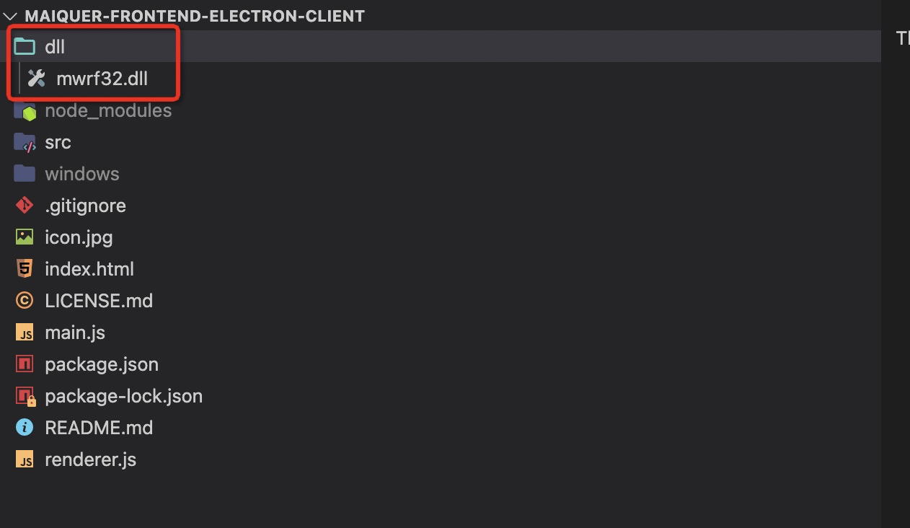Click the wrench icon beside mwrf32.dll

coord(36,78)
